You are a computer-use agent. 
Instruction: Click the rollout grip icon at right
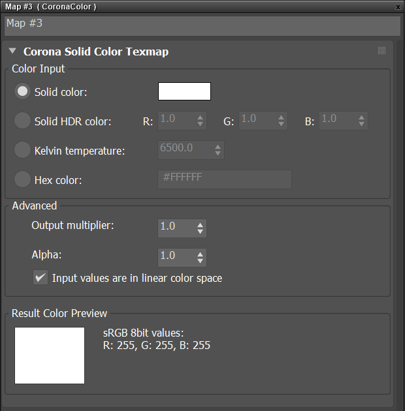[381, 51]
